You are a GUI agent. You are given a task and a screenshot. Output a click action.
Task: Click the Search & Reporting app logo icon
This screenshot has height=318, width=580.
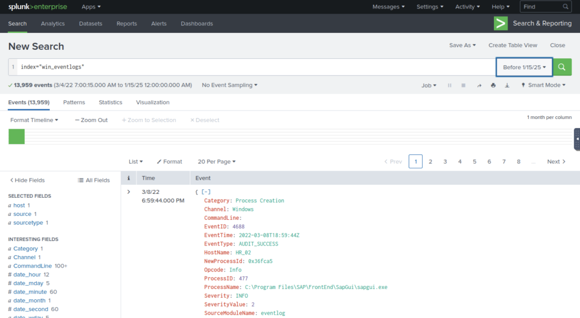click(x=501, y=23)
